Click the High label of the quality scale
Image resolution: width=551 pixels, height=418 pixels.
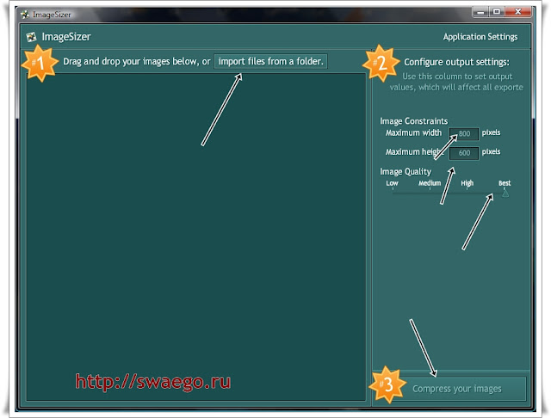click(x=467, y=183)
